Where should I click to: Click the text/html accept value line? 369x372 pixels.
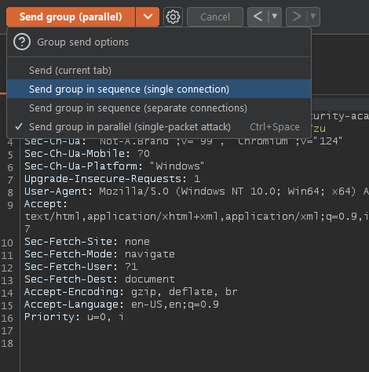point(196,217)
